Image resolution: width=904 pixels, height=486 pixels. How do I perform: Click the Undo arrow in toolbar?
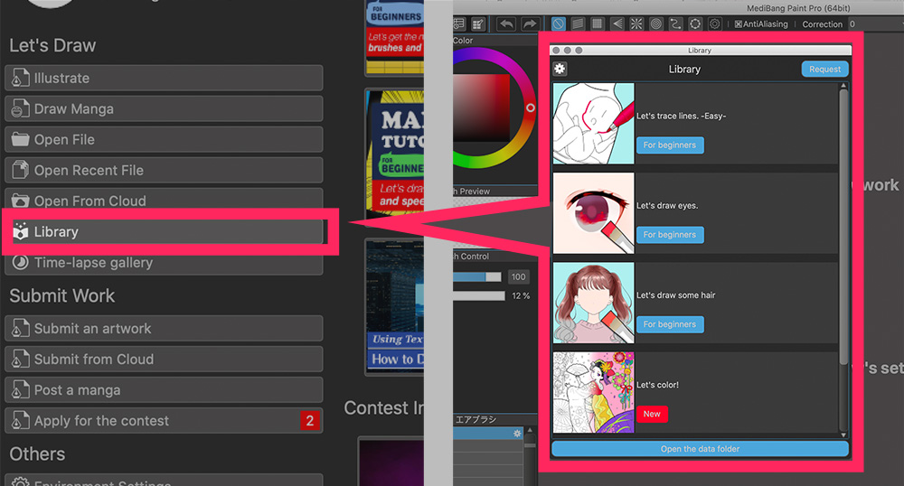pyautogui.click(x=506, y=24)
